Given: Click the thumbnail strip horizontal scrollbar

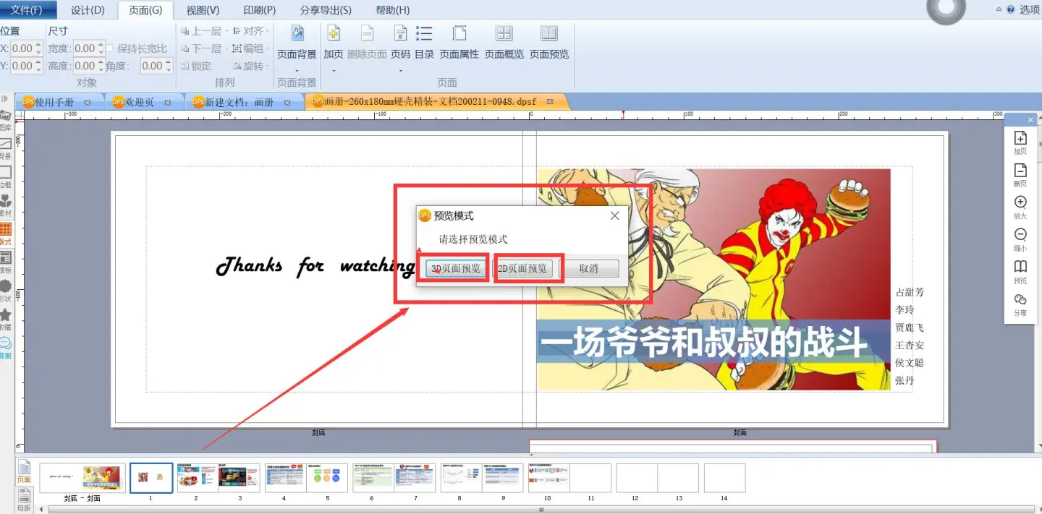Looking at the screenshot, I should [x=541, y=510].
